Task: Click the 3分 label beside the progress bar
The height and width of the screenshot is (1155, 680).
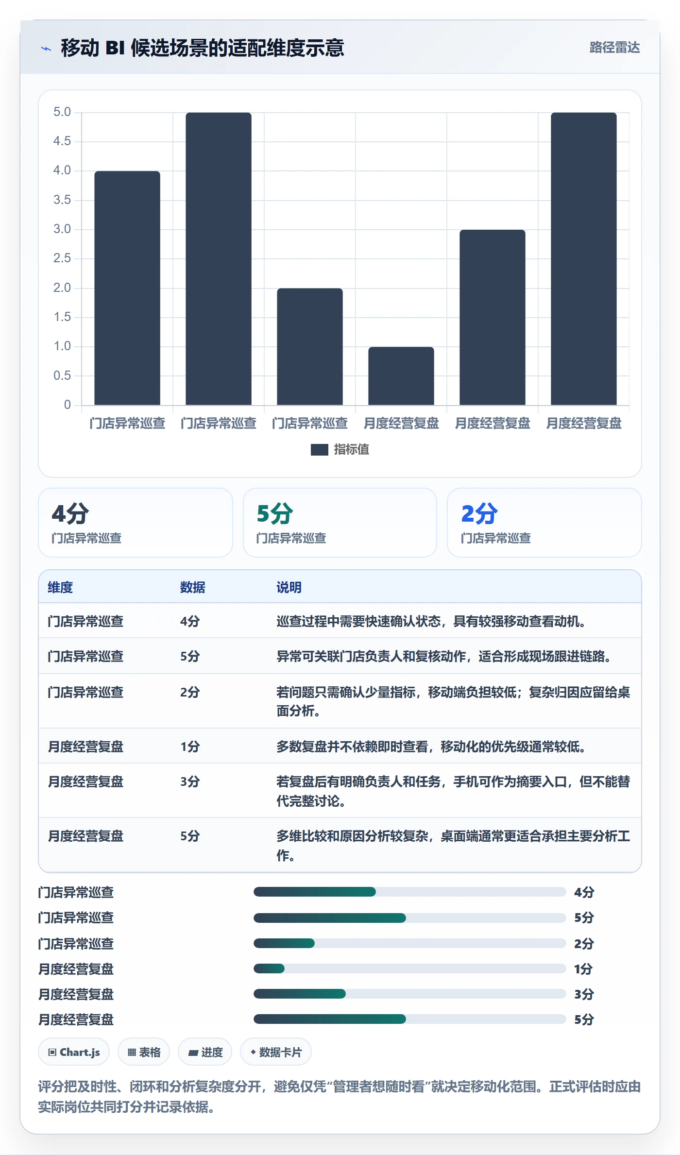Action: tap(584, 994)
